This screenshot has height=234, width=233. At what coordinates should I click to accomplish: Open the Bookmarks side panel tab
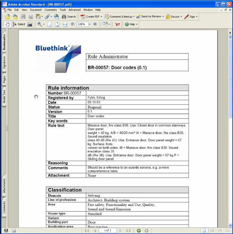(4, 42)
